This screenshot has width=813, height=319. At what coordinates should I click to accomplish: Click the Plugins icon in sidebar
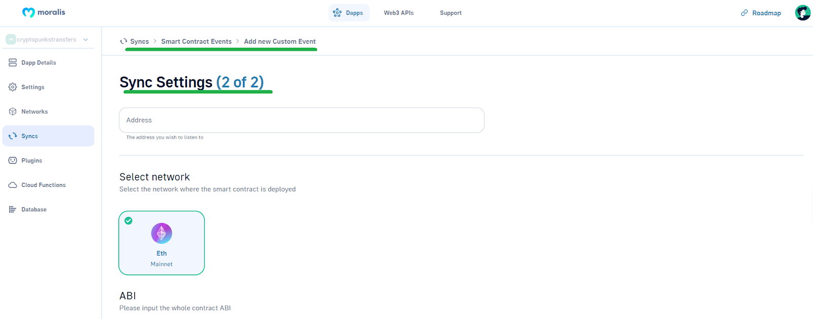[x=13, y=161]
